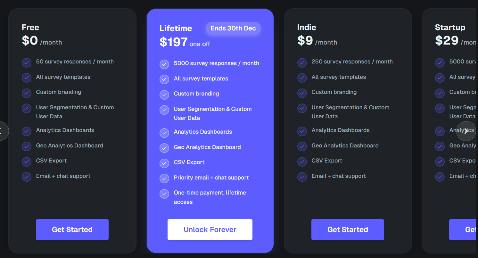
Task: Click the Startup plan title
Action: 450,27
